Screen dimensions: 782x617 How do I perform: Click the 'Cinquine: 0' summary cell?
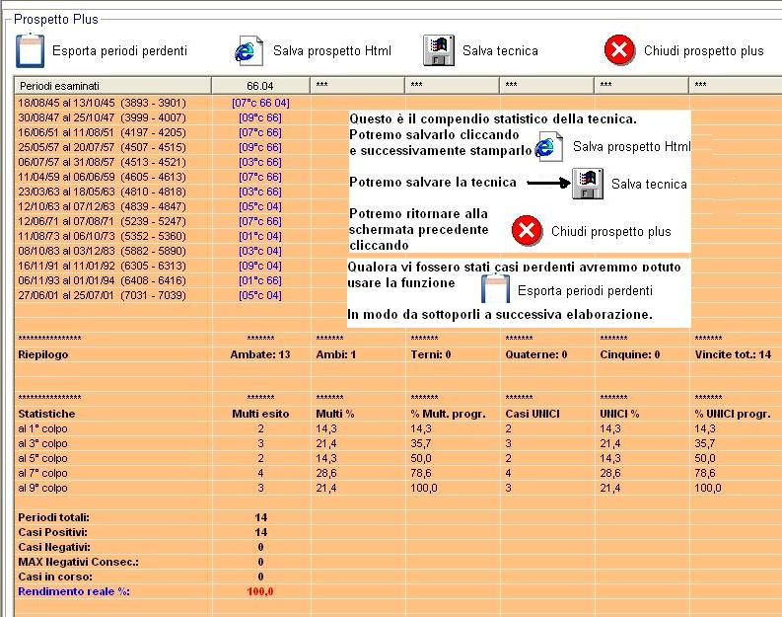pos(630,355)
